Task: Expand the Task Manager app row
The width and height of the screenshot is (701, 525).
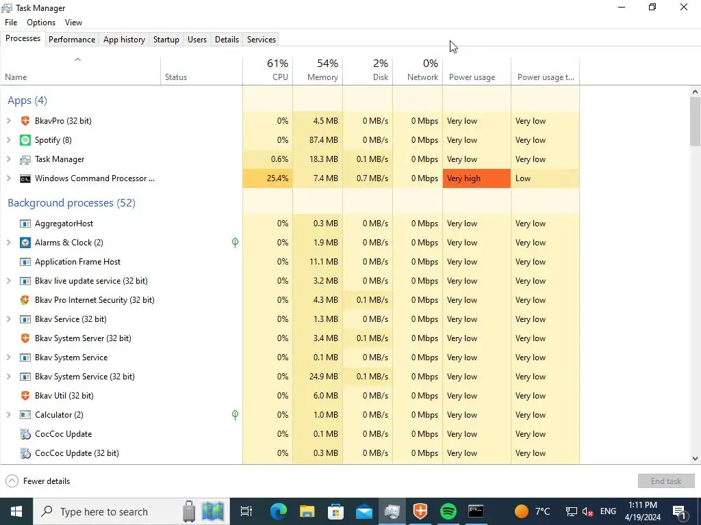Action: click(8, 159)
